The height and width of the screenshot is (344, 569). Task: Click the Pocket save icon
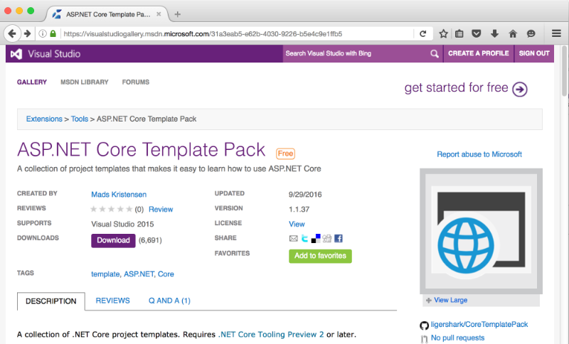(476, 33)
